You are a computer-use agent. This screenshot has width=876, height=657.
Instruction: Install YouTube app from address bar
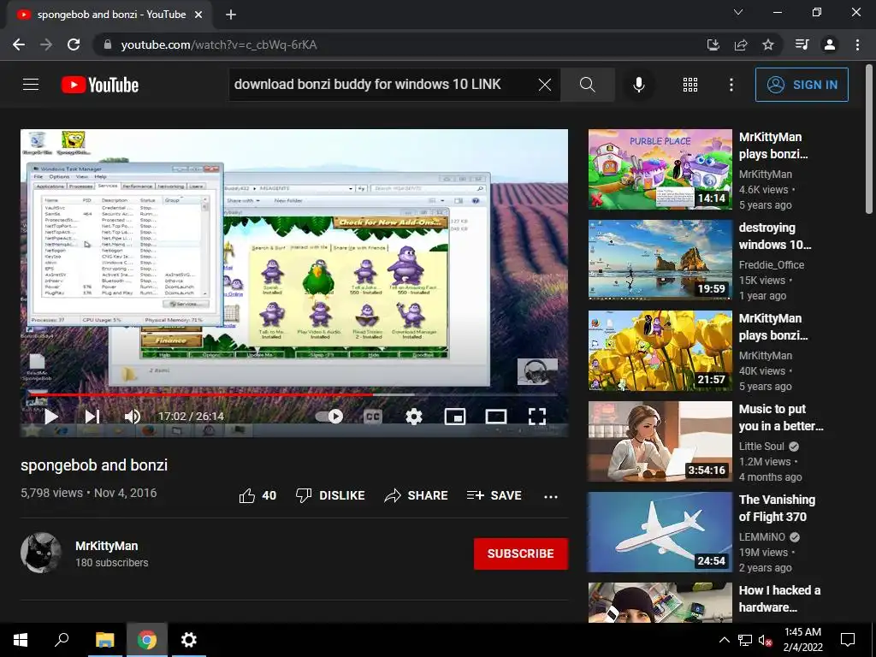point(713,44)
